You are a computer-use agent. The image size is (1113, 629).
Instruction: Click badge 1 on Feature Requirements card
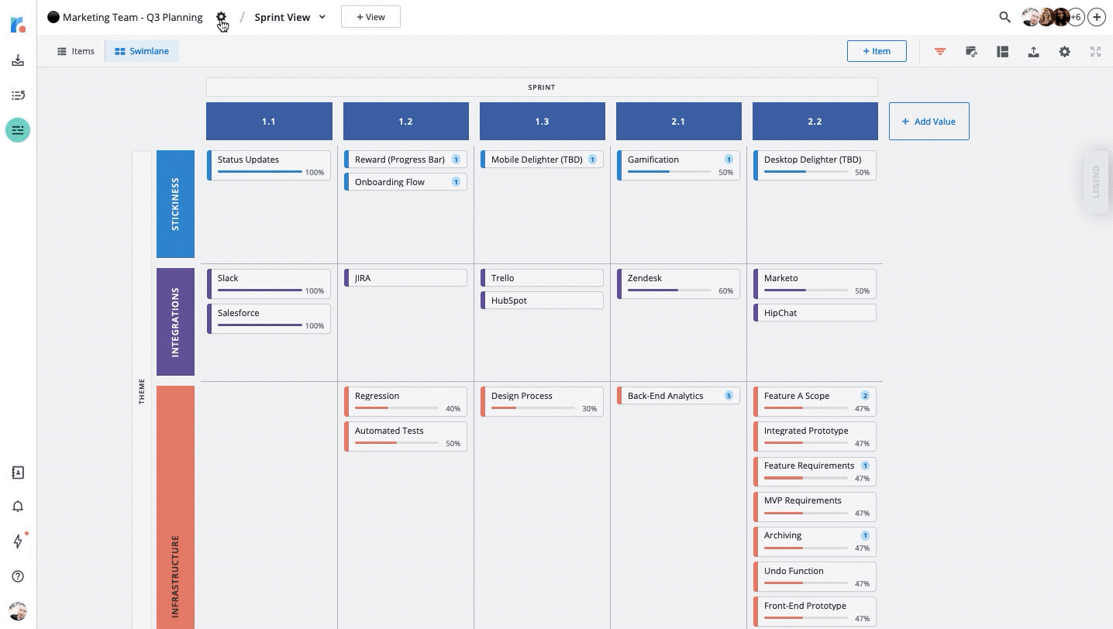(865, 466)
